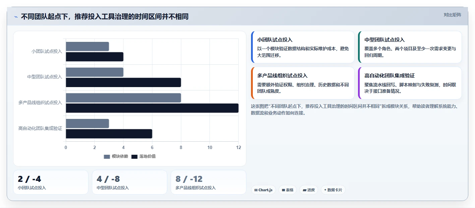Screen dimensions: 475x208
Task: Click the 小团队试点投入 y-axis label
Action: (47, 52)
